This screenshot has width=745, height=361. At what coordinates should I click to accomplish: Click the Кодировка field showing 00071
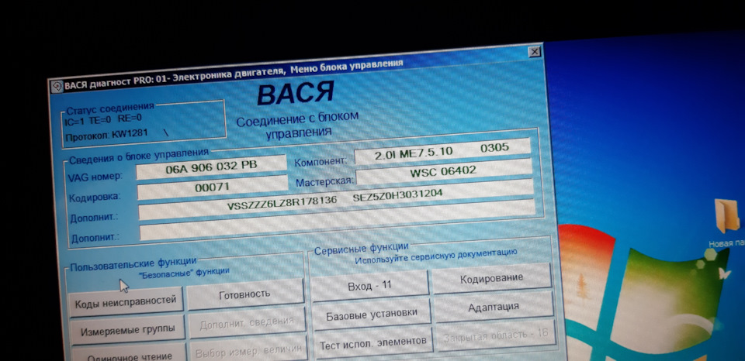213,187
